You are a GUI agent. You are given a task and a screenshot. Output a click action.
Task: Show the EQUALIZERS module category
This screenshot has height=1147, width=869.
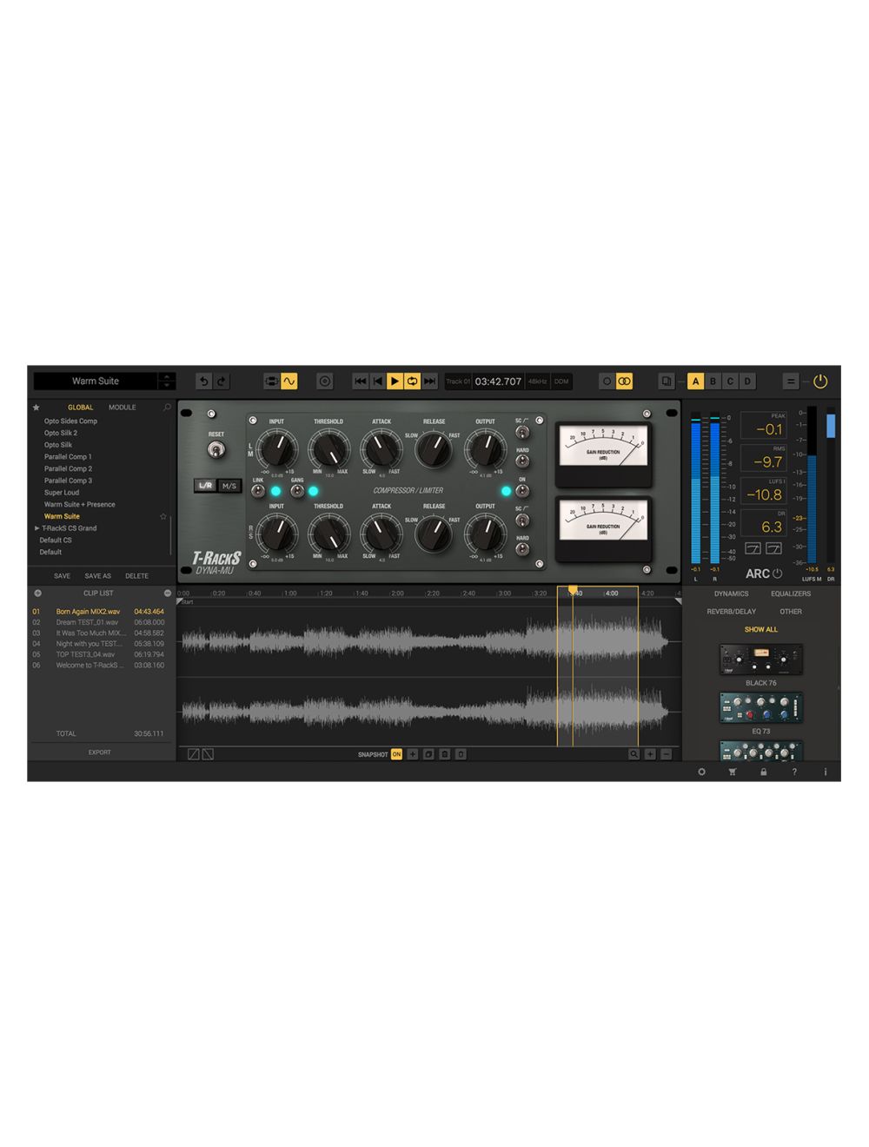coord(789,593)
